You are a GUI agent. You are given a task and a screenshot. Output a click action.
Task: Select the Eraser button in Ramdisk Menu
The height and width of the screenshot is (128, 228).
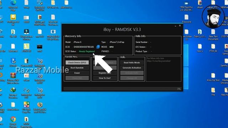[x=77, y=73]
